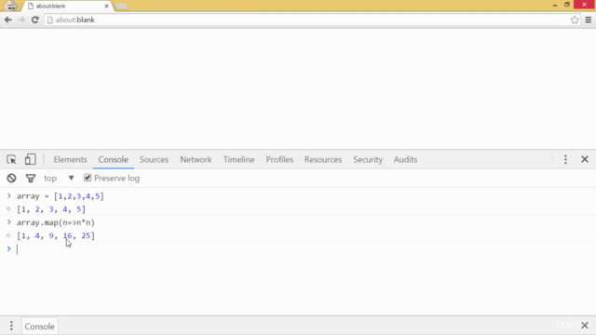596x335 pixels.
Task: Close the about:blank tab
Action: (x=106, y=7)
